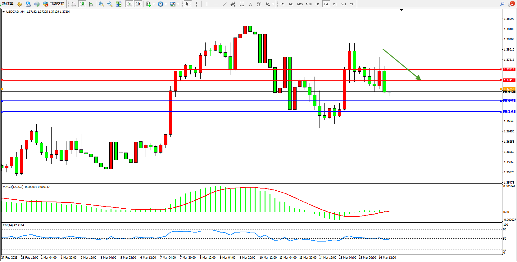Image resolution: width=517 pixels, height=262 pixels.
Task: Switch to the D1 timeframe
Action: pyautogui.click(x=334, y=4)
